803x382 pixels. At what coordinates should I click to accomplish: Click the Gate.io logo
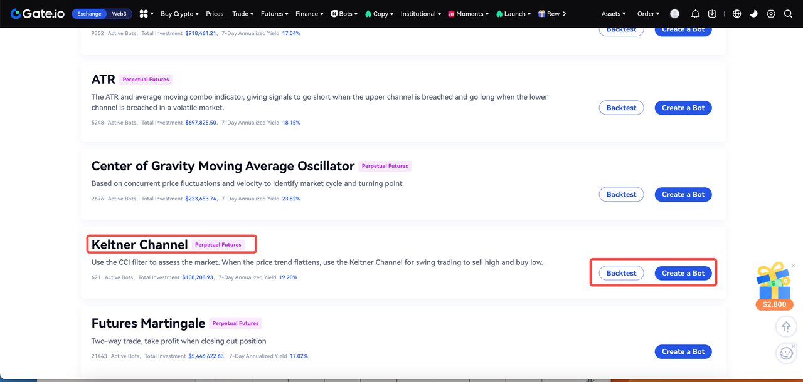tap(39, 13)
